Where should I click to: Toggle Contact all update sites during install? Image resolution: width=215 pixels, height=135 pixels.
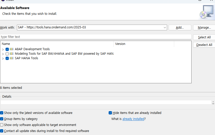(x=2, y=131)
